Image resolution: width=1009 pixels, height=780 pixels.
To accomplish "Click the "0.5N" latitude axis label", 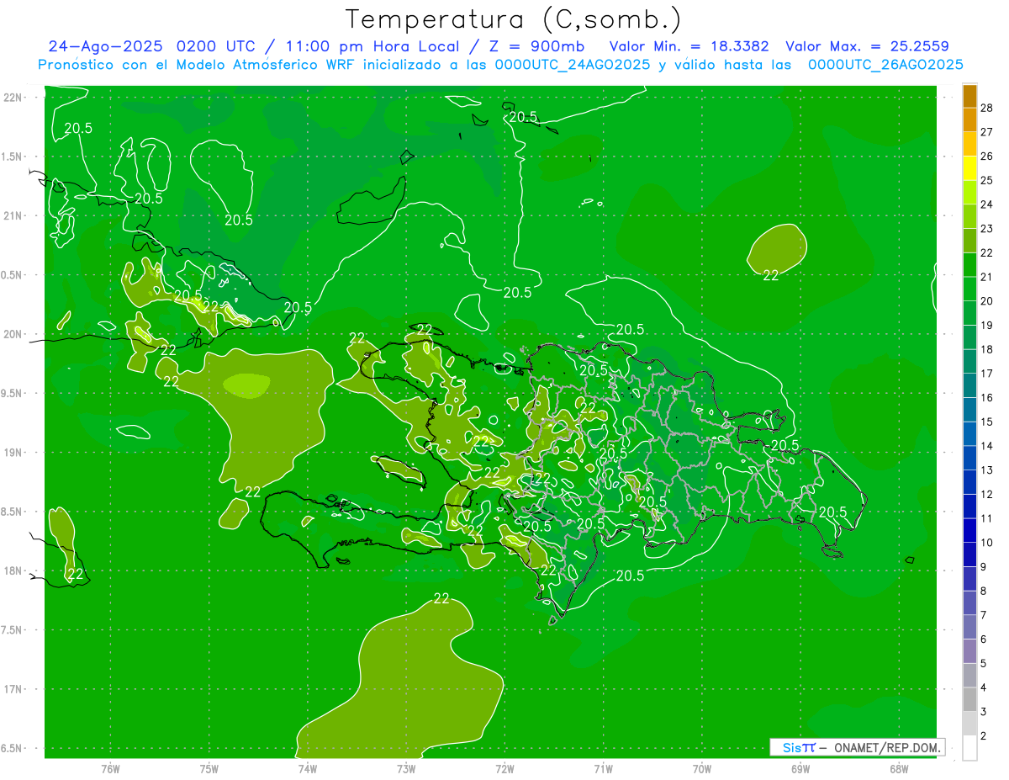I will (12, 275).
